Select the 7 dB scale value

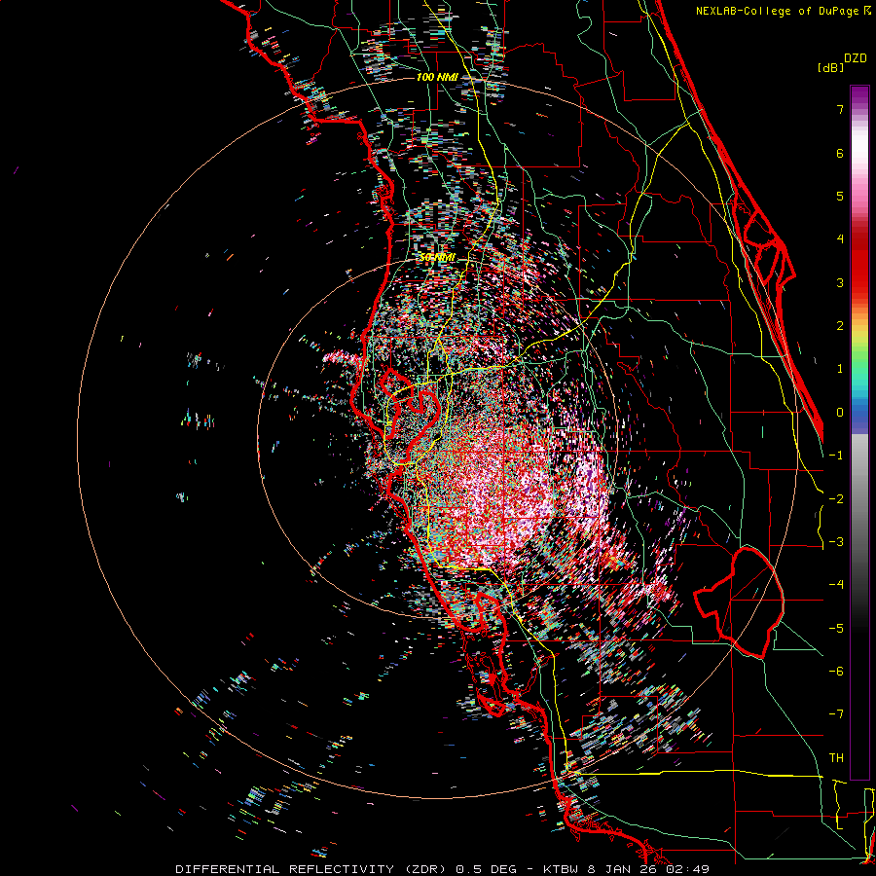click(x=840, y=109)
